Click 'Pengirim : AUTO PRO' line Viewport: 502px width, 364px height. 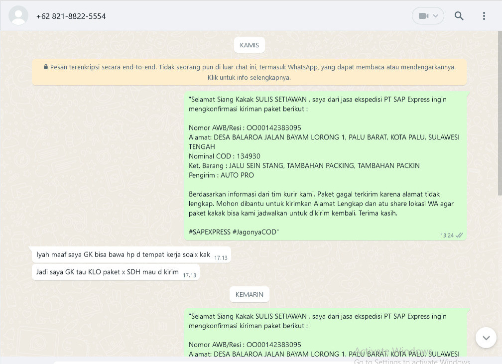[221, 175]
